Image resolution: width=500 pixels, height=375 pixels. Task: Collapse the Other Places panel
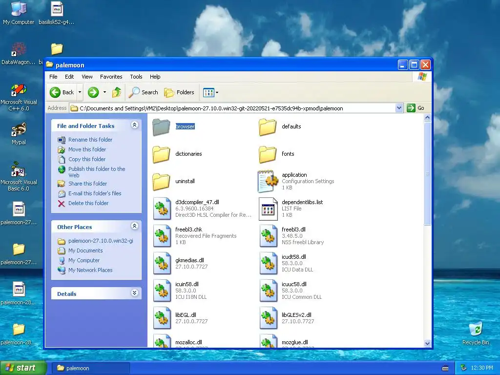(135, 226)
